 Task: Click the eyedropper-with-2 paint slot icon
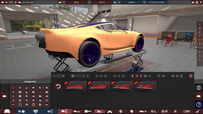click(x=181, y=76)
